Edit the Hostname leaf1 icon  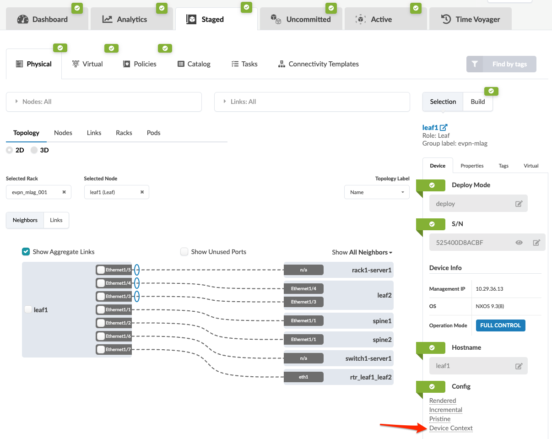[x=519, y=366]
